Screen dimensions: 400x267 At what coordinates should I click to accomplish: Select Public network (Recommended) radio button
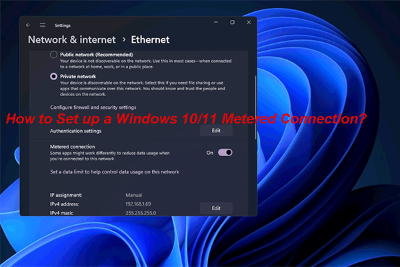[x=53, y=55]
